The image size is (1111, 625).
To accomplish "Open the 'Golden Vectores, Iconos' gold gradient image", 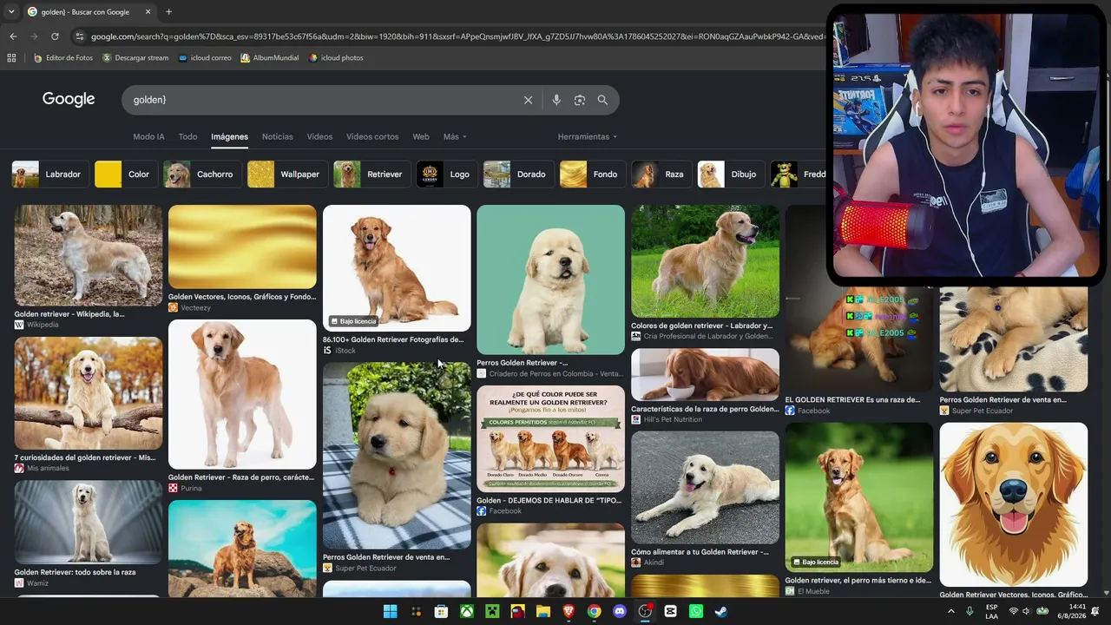I will [x=242, y=247].
